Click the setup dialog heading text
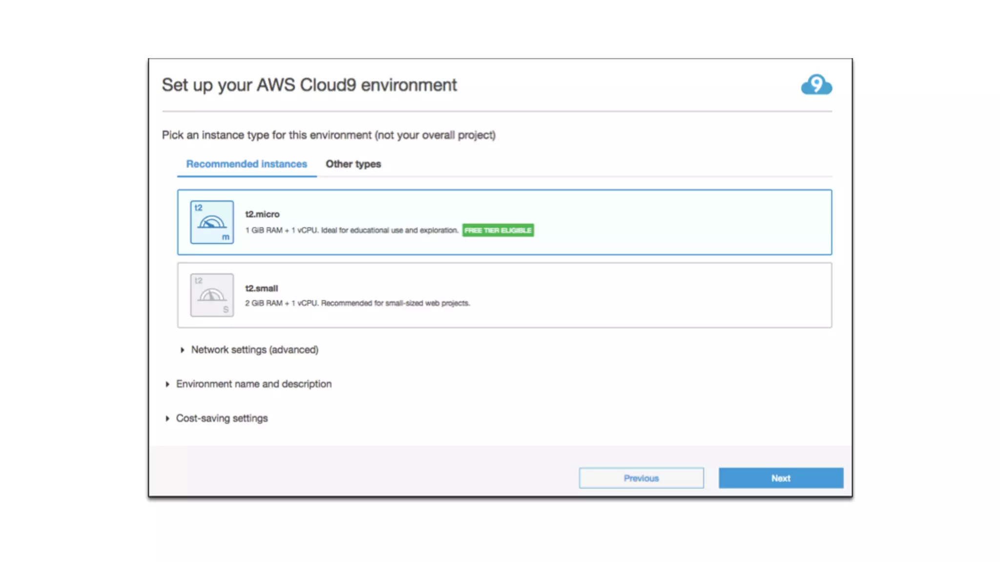The image size is (1000, 562). pos(309,85)
